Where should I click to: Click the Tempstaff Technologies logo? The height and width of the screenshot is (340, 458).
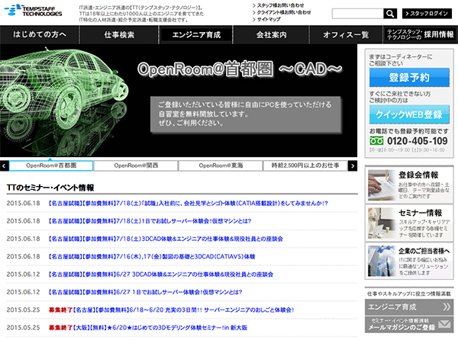pyautogui.click(x=33, y=11)
